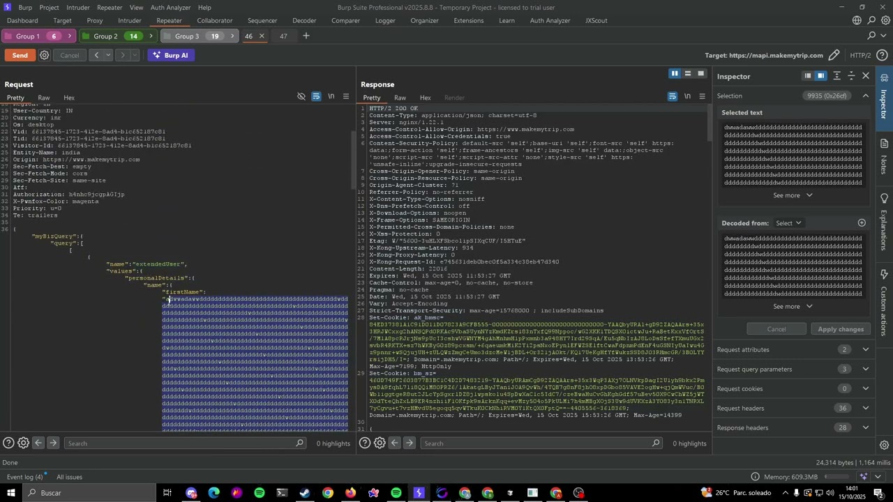893x502 pixels.
Task: Close the Inspector panel
Action: point(866,76)
